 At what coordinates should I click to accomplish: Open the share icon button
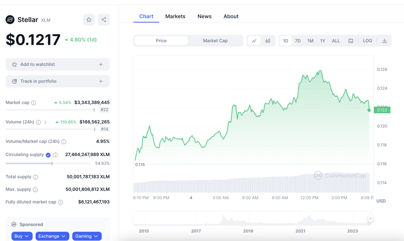[104, 19]
